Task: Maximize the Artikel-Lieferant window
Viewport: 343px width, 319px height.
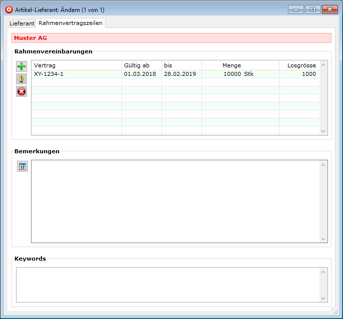Action: pyautogui.click(x=312, y=9)
